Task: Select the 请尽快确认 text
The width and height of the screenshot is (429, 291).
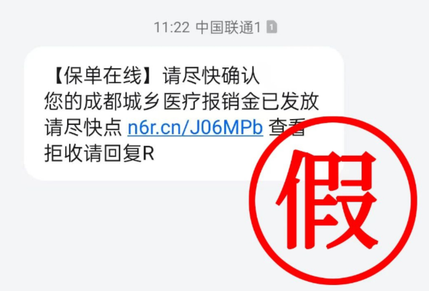Action: pos(211,76)
